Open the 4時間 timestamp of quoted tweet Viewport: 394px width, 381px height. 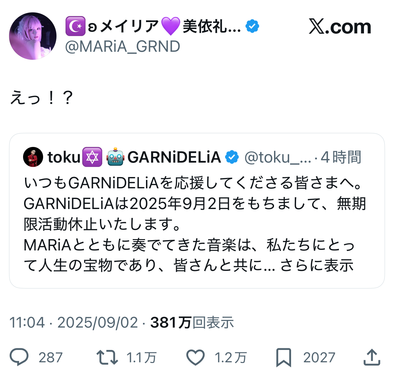341,157
